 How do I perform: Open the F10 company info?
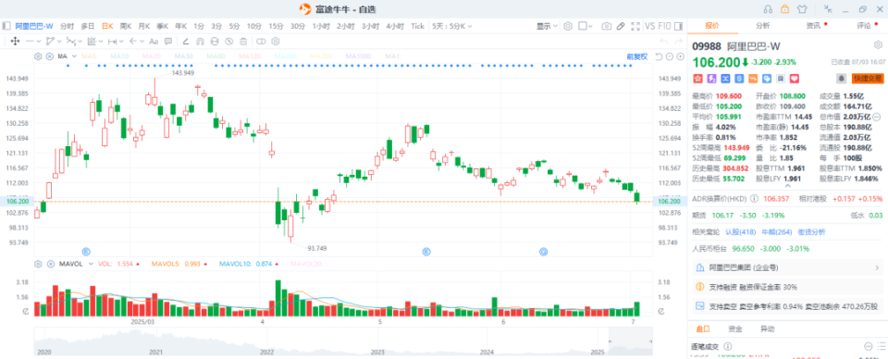click(665, 26)
